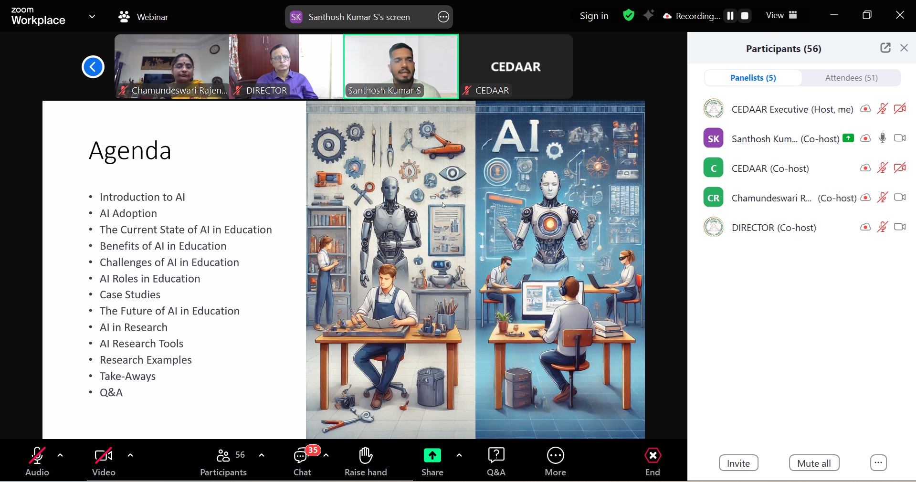Screen dimensions: 916x482
Task: Open the Zoom Workplace dropdown chevron
Action: pyautogui.click(x=92, y=17)
